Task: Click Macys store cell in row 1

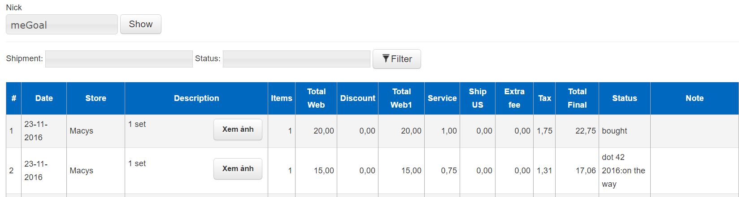Action: click(82, 131)
